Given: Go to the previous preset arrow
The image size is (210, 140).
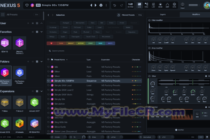Looking at the screenshot, I should pyautogui.click(x=91, y=5).
